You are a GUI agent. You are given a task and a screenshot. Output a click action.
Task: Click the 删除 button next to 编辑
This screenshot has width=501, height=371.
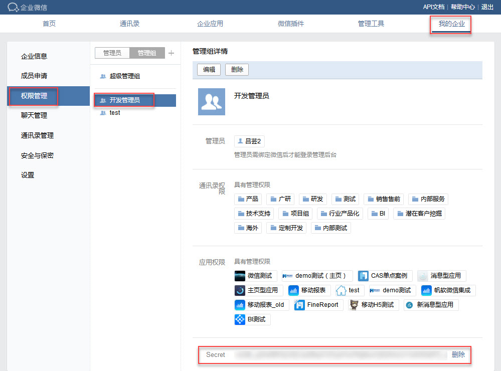237,69
